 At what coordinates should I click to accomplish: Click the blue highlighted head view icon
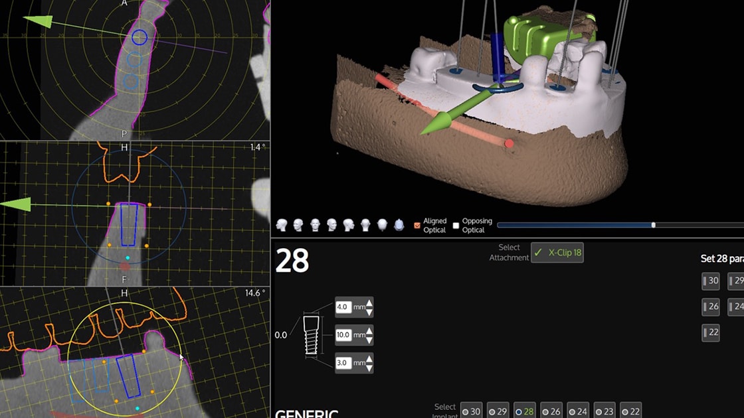pyautogui.click(x=399, y=226)
